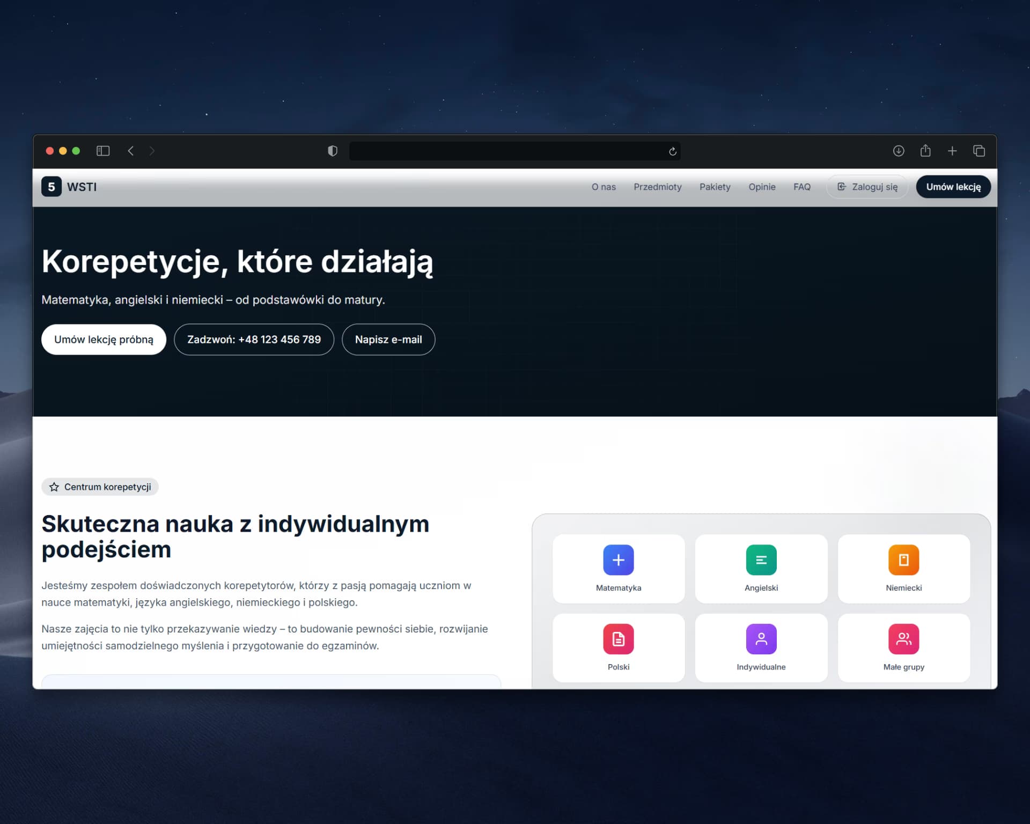This screenshot has width=1030, height=824.
Task: Open the Polski subject card icon
Action: (x=618, y=639)
